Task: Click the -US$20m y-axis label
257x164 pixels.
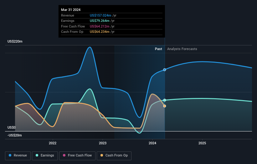Action: (15, 135)
